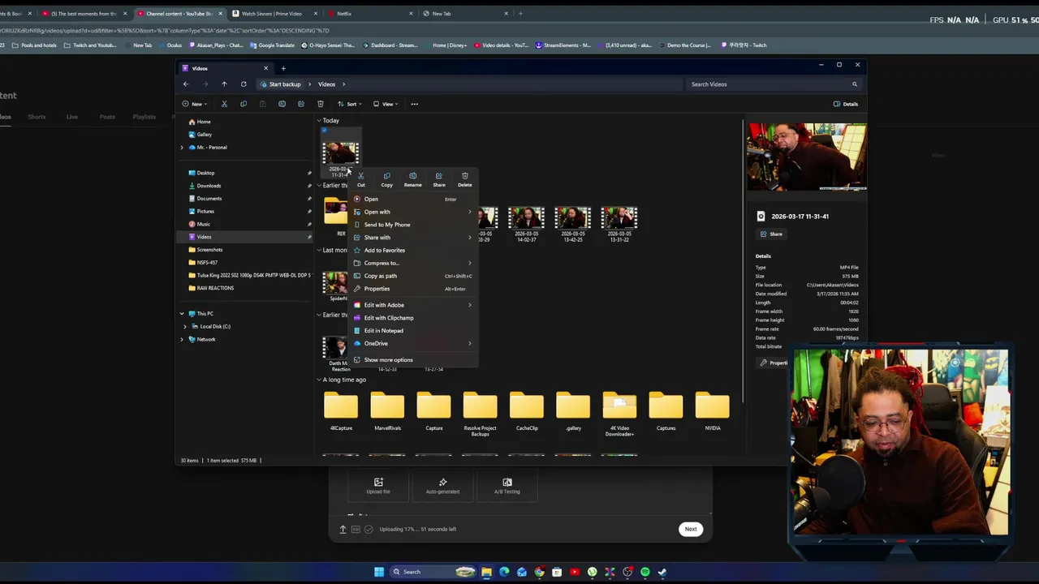Choose Send to My Phone
This screenshot has width=1039, height=584.
point(413,225)
